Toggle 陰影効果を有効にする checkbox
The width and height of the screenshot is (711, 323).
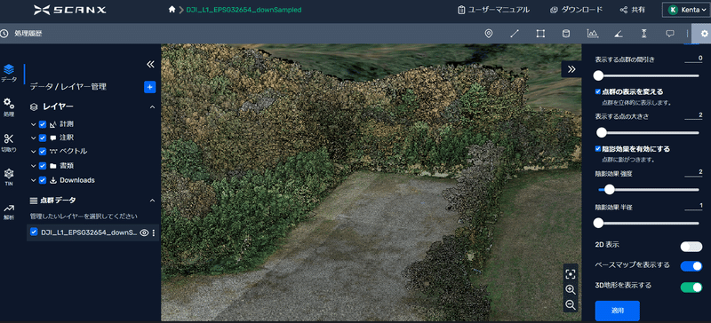point(597,148)
